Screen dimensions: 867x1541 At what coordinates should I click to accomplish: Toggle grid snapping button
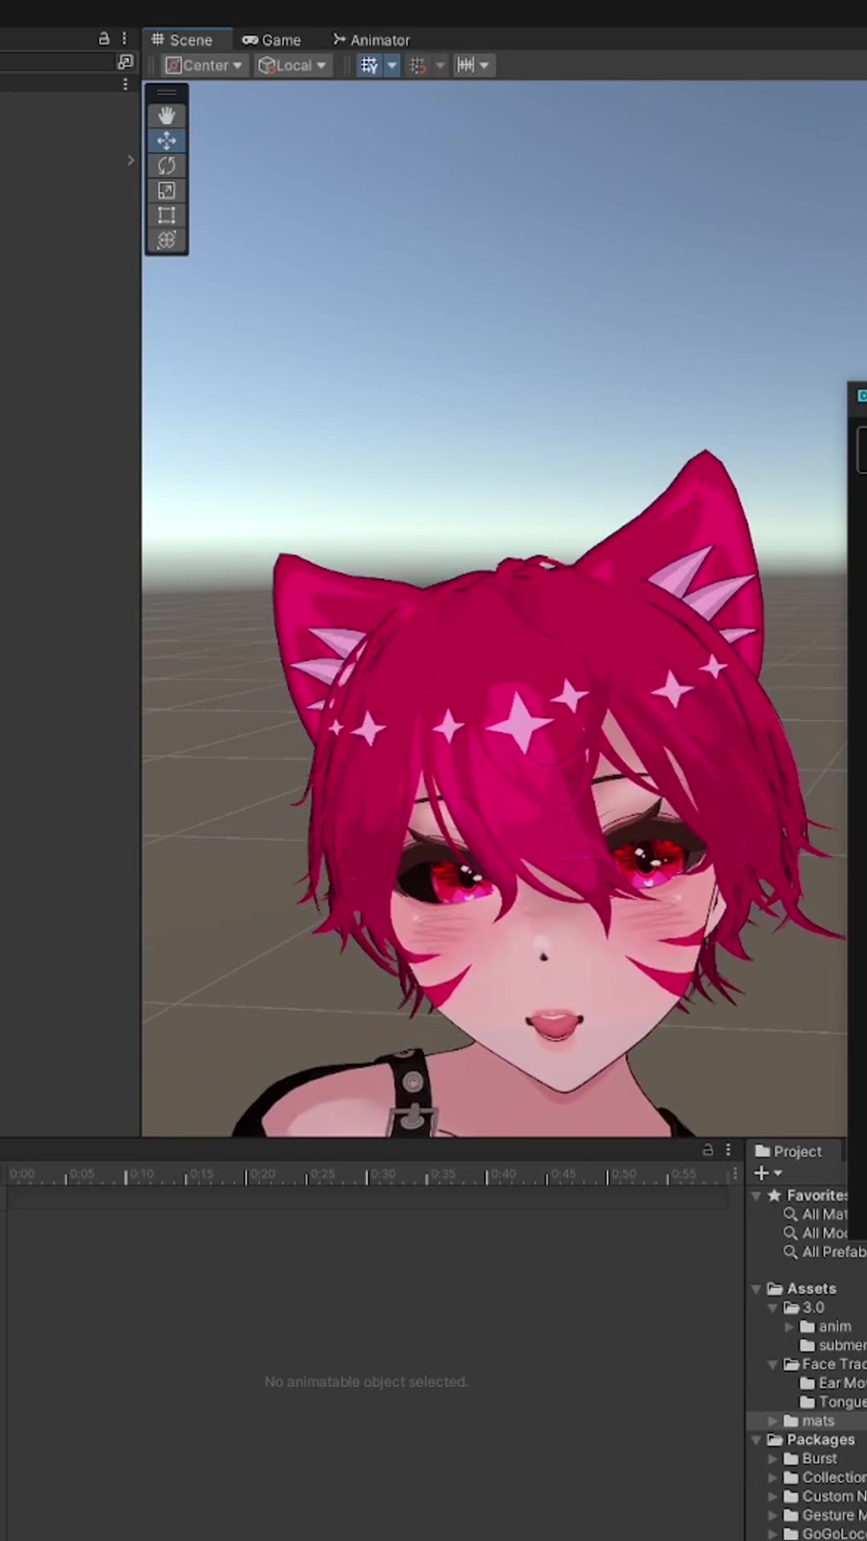click(x=417, y=65)
